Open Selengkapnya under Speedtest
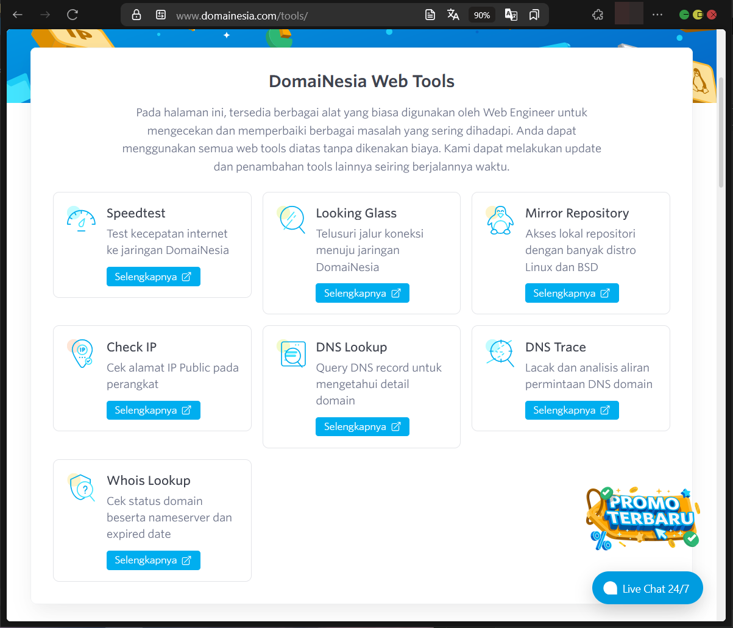 coord(154,277)
